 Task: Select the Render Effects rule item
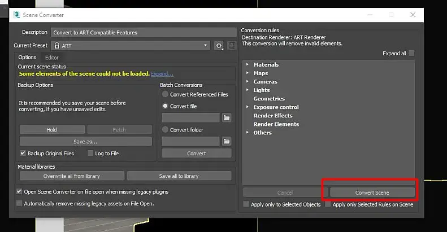[x=273, y=116]
